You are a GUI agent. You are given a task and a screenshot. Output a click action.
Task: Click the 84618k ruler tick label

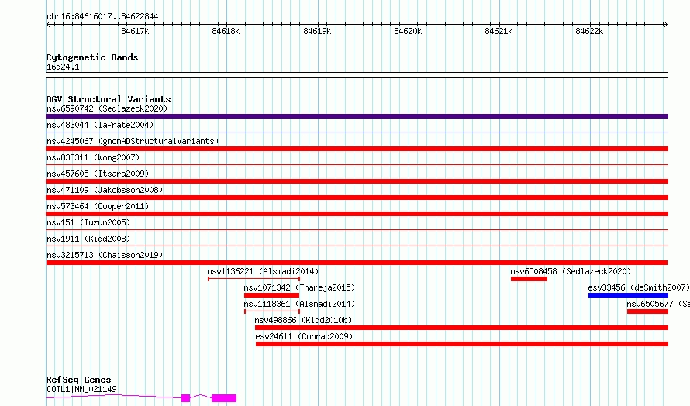click(x=226, y=31)
